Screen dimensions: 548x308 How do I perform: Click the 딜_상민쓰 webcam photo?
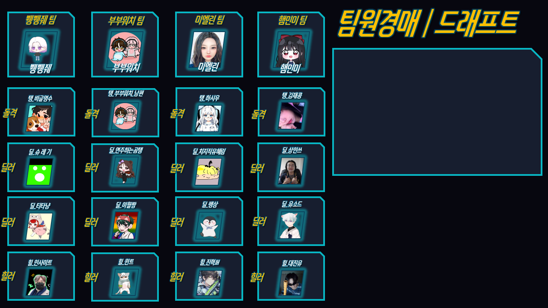tap(291, 171)
